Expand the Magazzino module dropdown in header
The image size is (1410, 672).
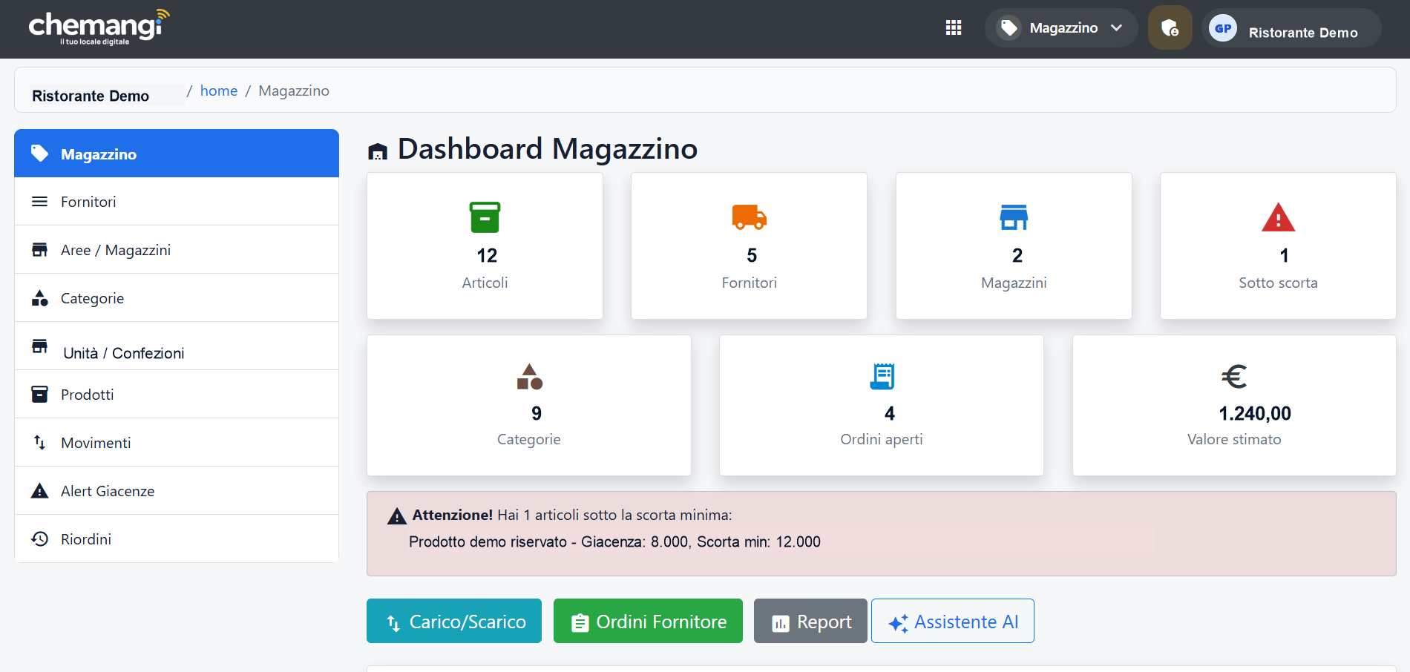tap(1061, 28)
